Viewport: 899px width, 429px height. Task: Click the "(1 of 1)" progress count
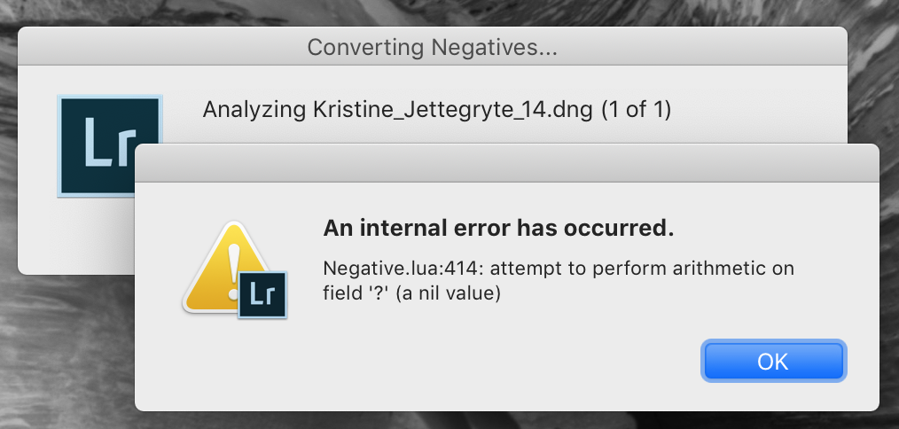[637, 111]
